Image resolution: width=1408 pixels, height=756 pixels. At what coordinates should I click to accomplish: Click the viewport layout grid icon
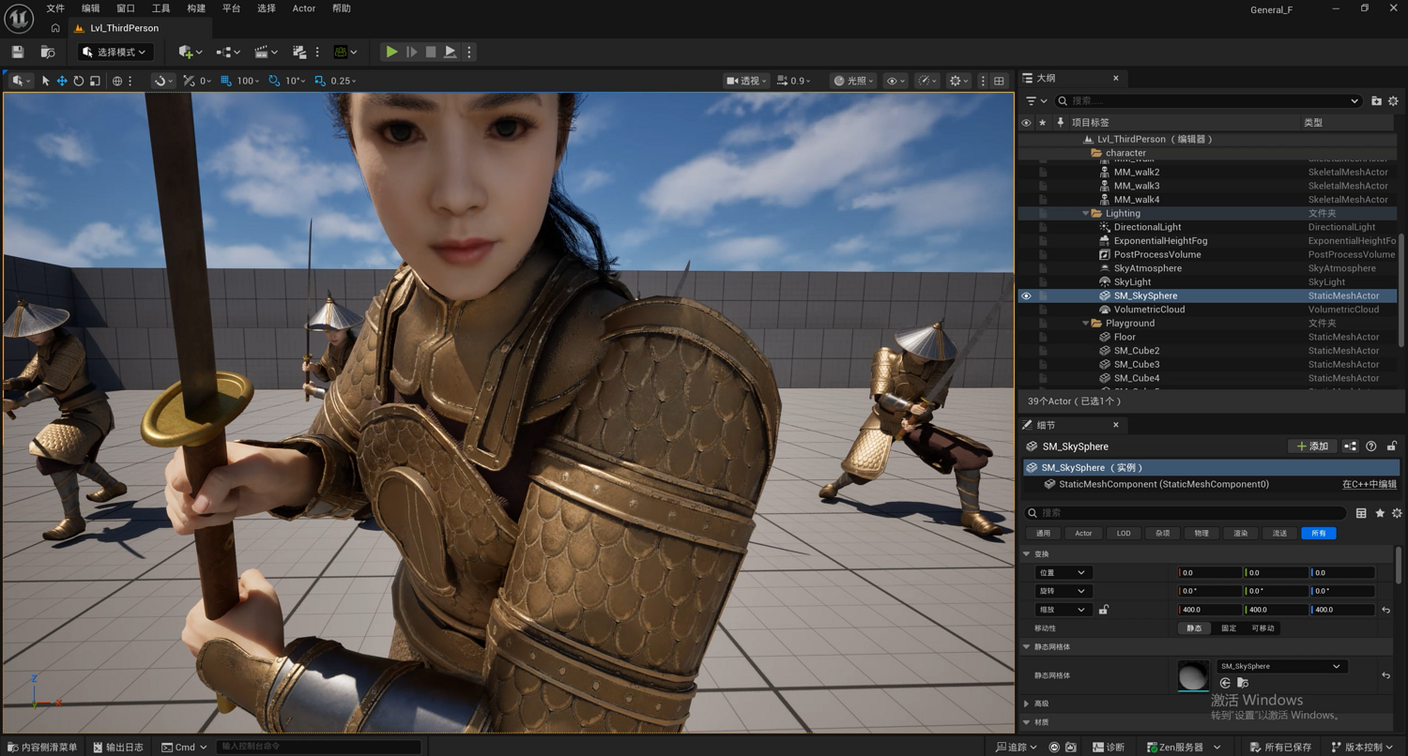pos(999,81)
